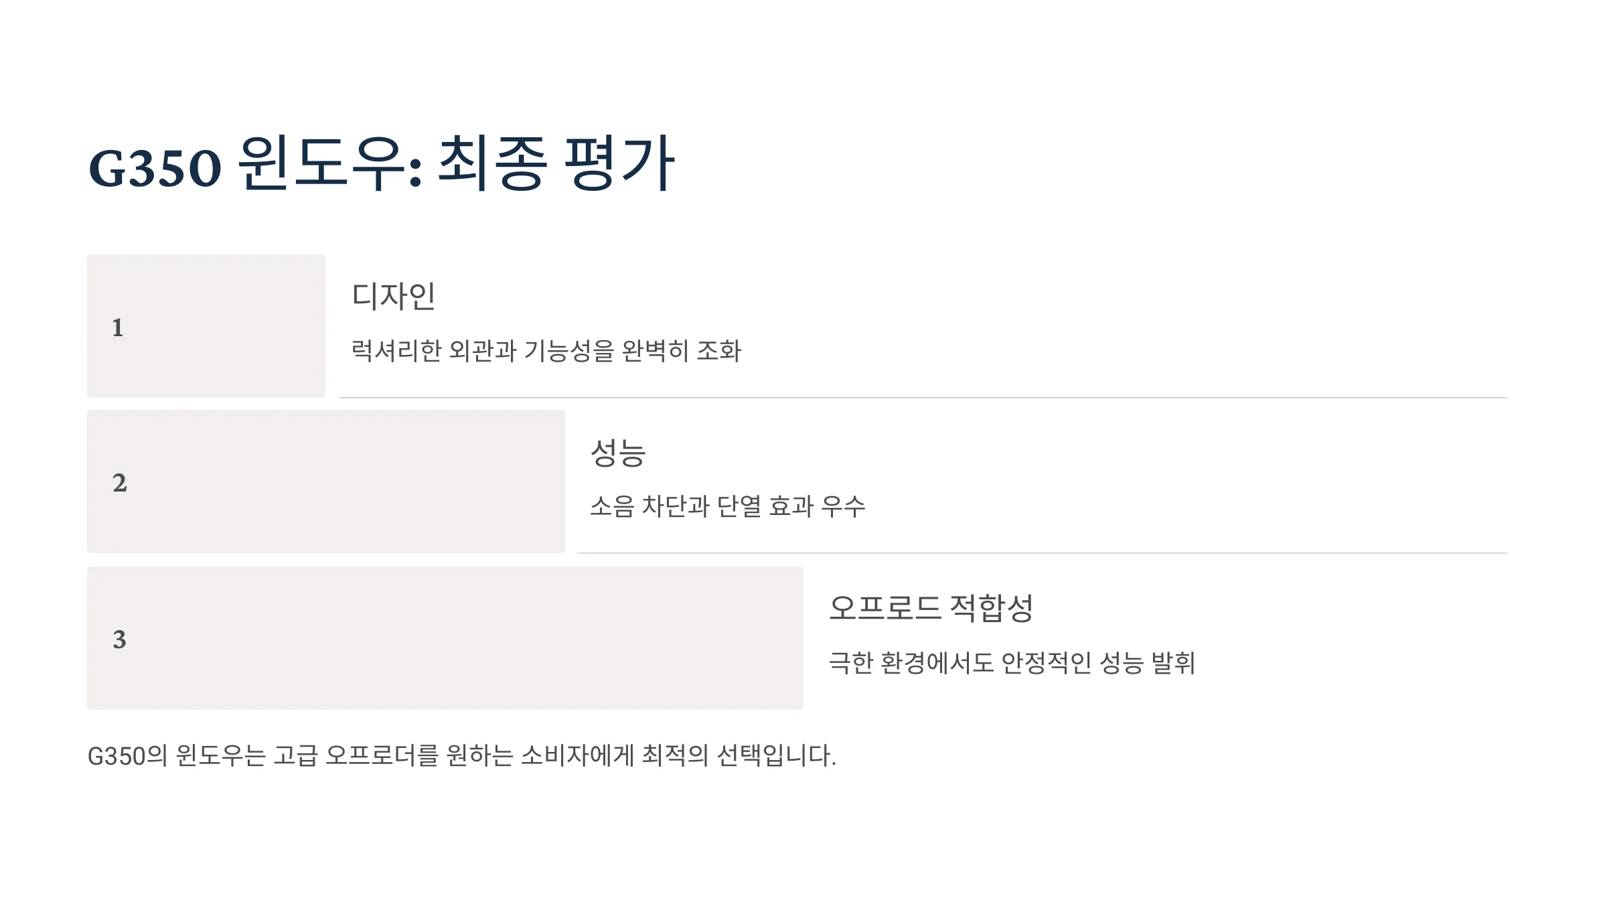Click the word 최종 in the title
Screen dimensions: 1607x904
point(491,164)
